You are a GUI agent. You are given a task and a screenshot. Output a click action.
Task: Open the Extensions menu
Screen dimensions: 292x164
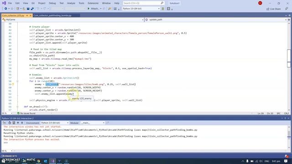(x=93, y=3)
